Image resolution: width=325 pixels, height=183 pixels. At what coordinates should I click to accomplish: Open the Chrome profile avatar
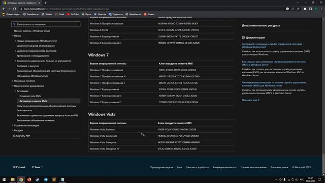316,9
